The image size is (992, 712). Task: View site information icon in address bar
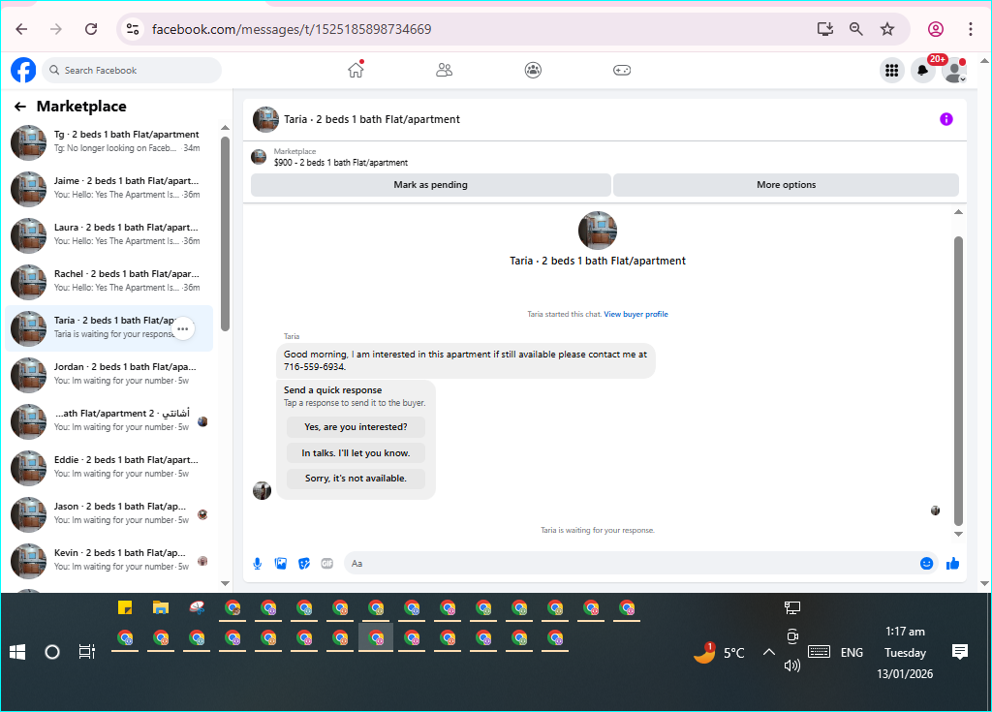click(133, 29)
